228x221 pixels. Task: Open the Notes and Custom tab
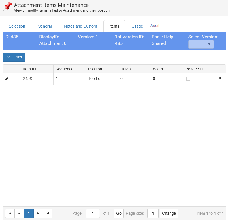pos(80,26)
